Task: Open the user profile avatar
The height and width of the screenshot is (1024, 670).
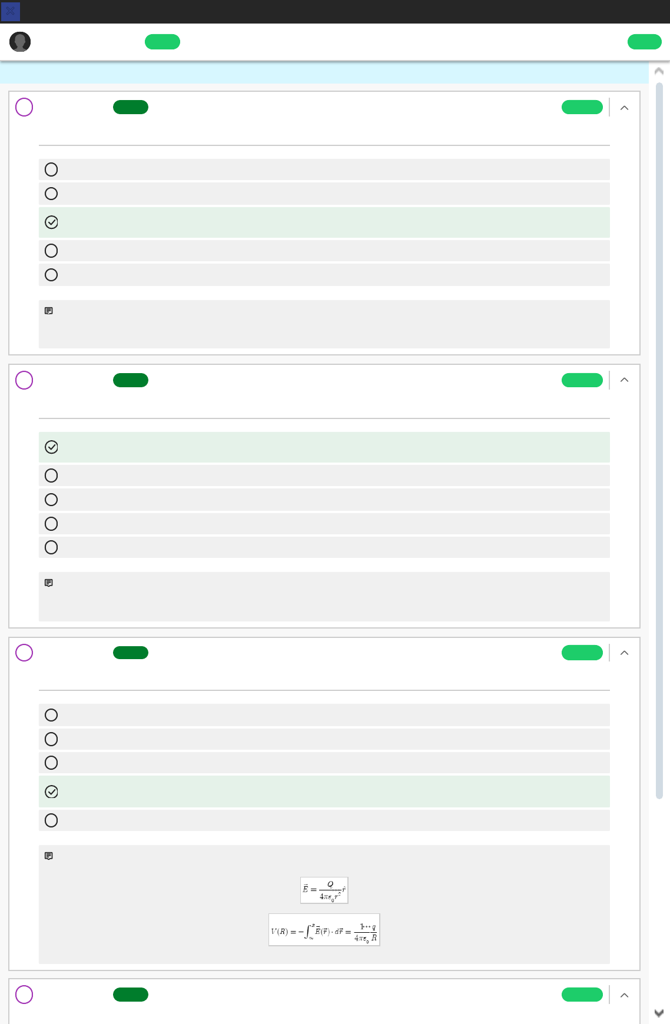Action: point(20,42)
